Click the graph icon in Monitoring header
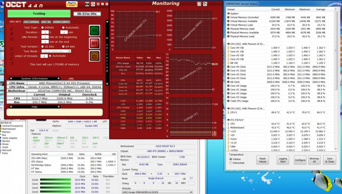 199,4
